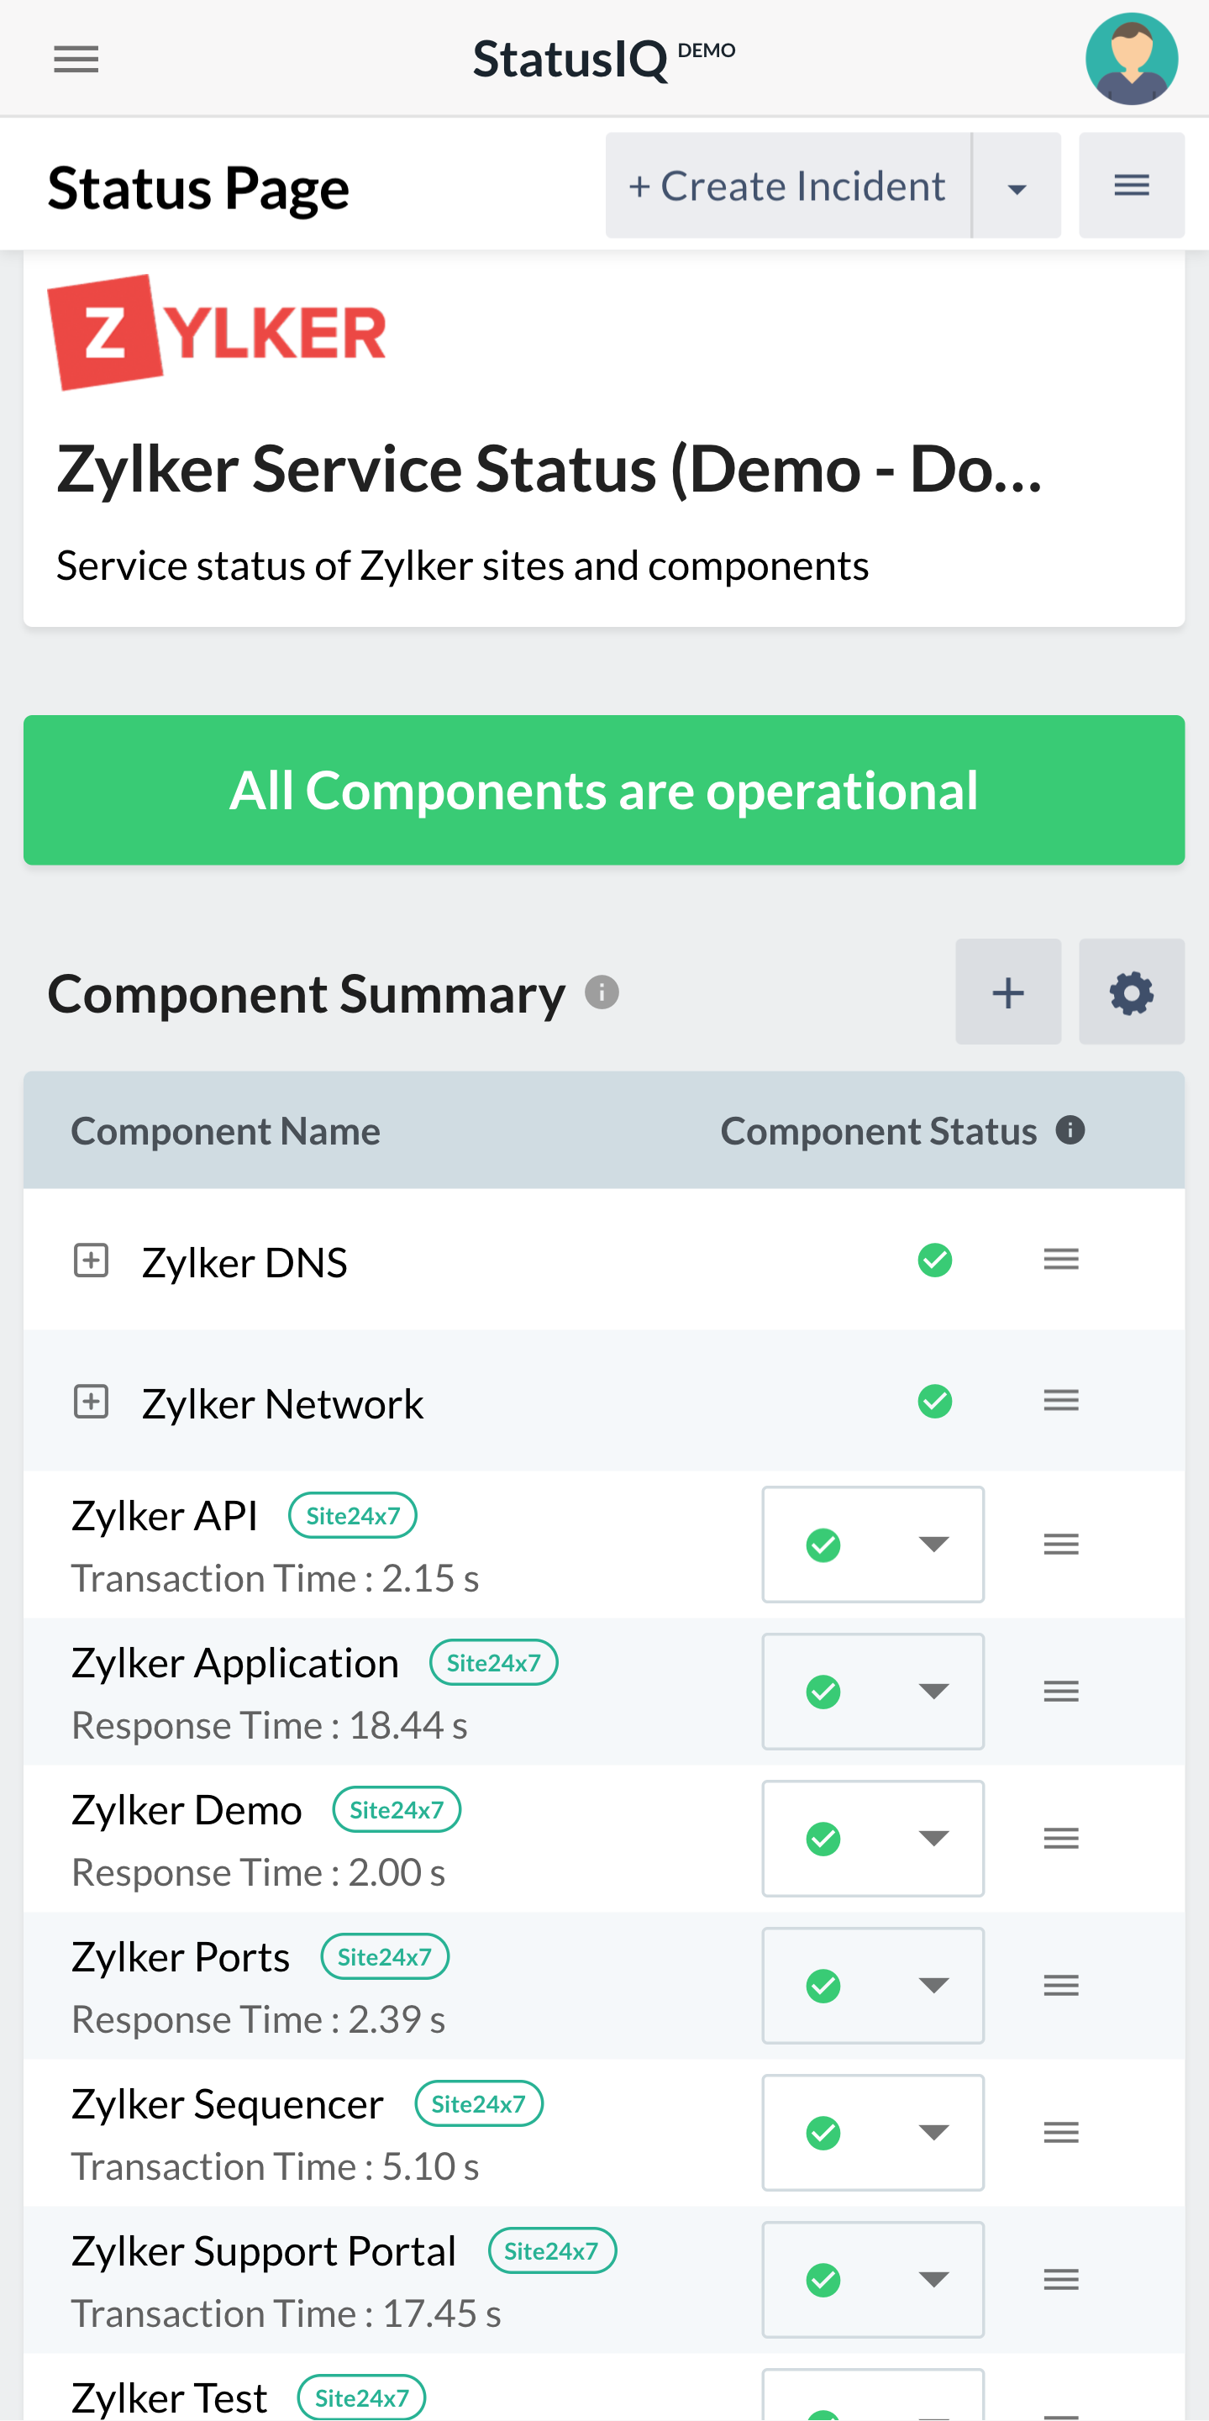Click the Zylker DNS status checkmark
Image resolution: width=1209 pixels, height=2421 pixels.
pos(935,1260)
